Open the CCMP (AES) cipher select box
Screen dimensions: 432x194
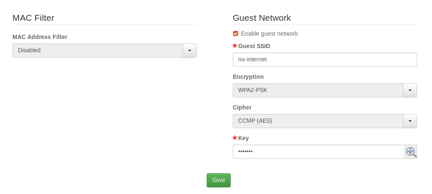point(318,121)
